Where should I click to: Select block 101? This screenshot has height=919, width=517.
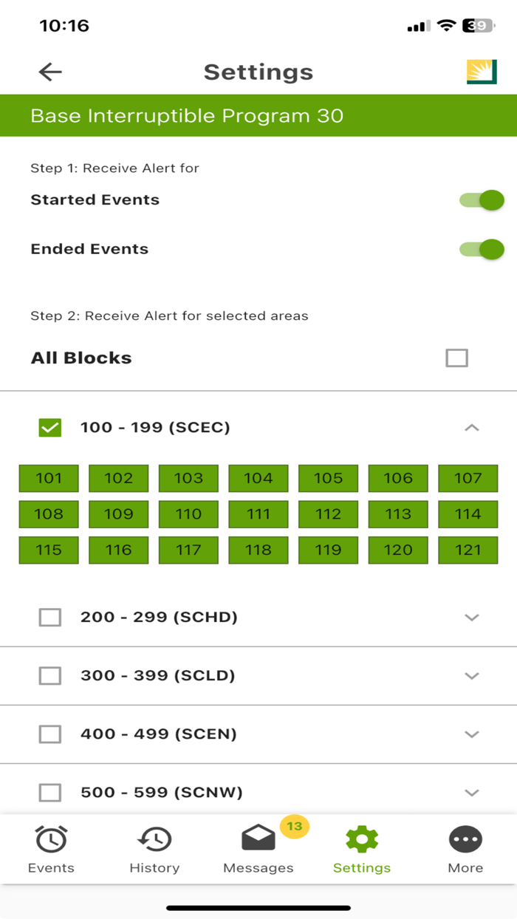(x=49, y=478)
